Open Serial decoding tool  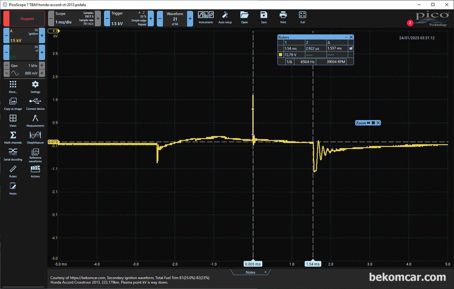click(x=13, y=154)
